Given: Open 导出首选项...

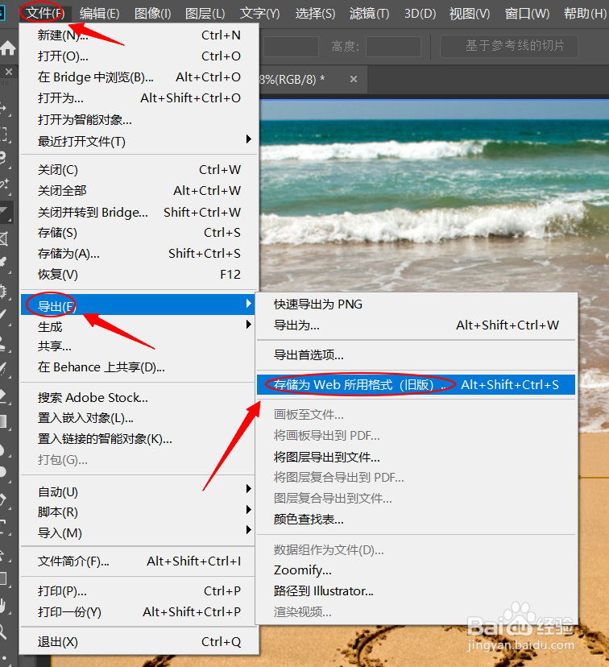Looking at the screenshot, I should coord(416,354).
